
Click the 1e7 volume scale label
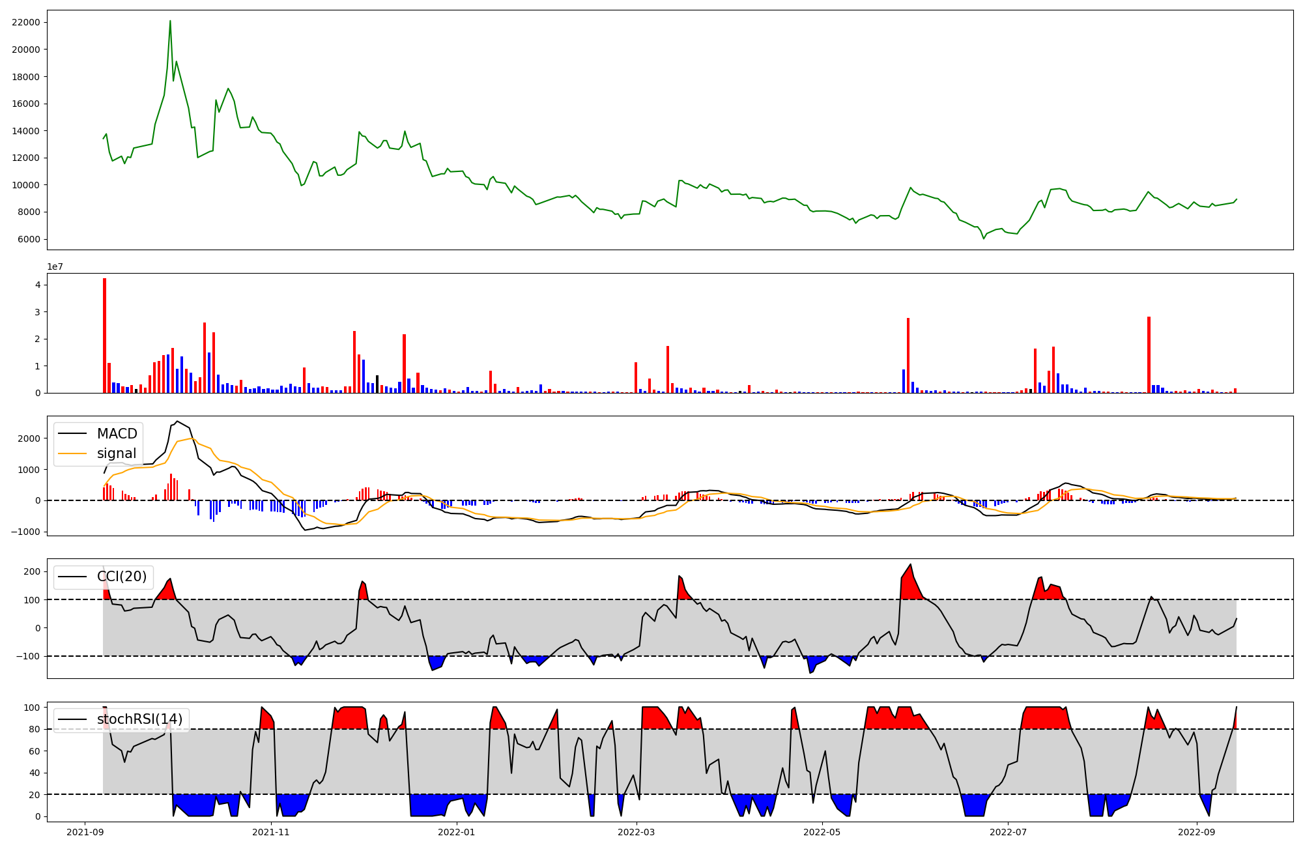tap(55, 266)
